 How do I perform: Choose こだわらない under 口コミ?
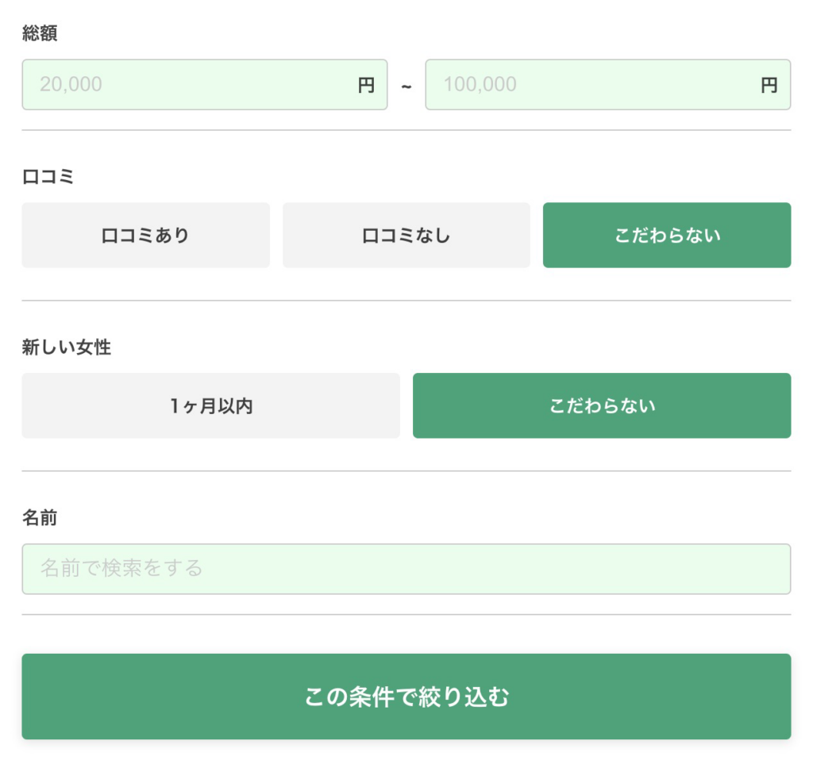[x=667, y=235]
